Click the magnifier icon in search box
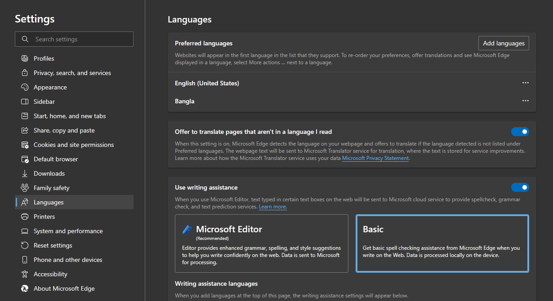Viewport: 553px width, 301px height. pyautogui.click(x=25, y=39)
